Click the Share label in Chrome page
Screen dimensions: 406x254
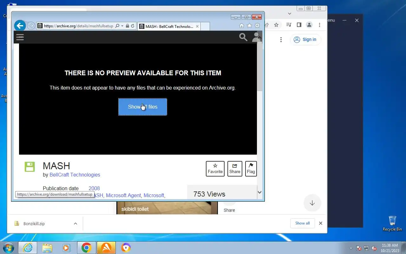[229, 210]
